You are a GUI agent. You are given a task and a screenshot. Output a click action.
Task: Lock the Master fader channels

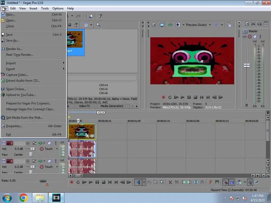coord(247,105)
